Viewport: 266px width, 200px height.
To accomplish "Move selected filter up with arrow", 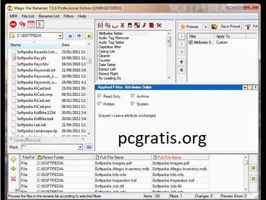I will point(181,62).
